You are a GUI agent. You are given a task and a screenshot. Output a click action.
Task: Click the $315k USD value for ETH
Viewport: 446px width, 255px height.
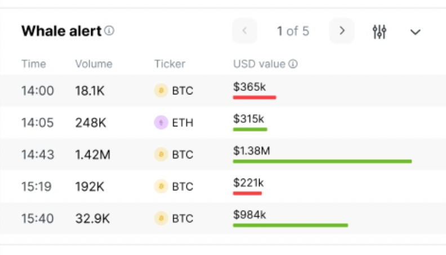coord(248,119)
